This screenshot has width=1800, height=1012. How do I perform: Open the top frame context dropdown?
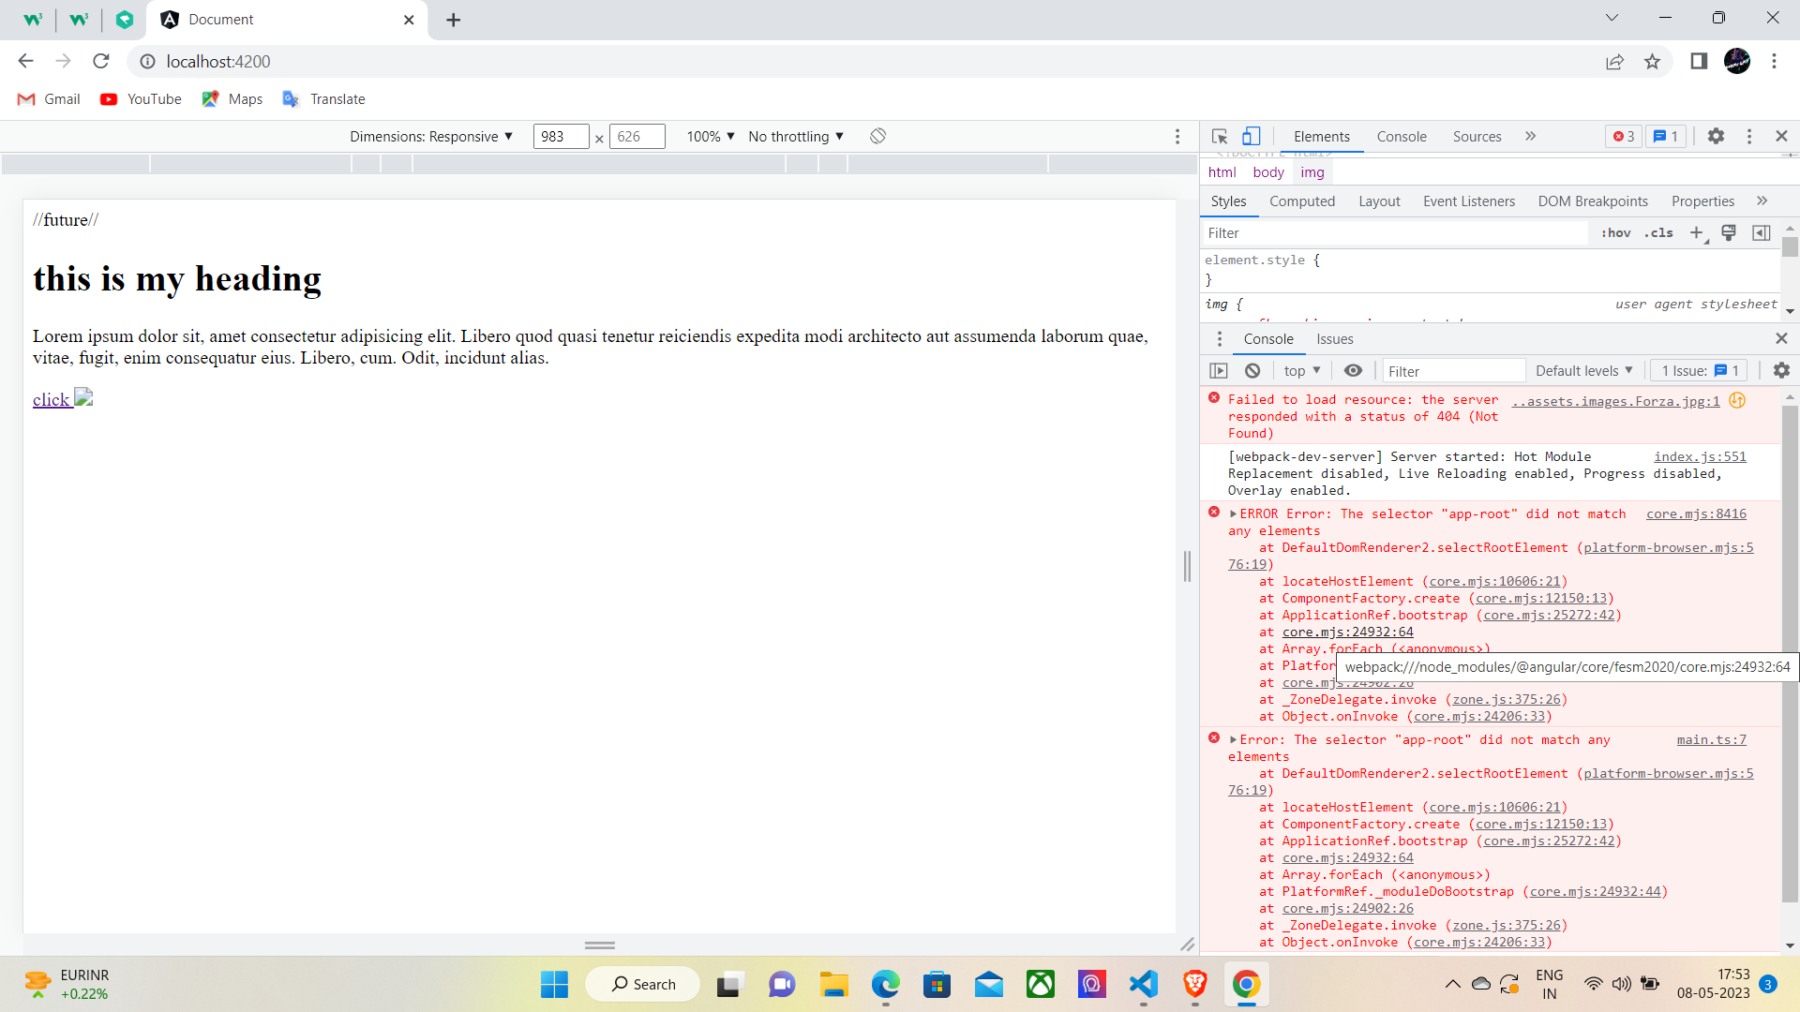[1301, 370]
